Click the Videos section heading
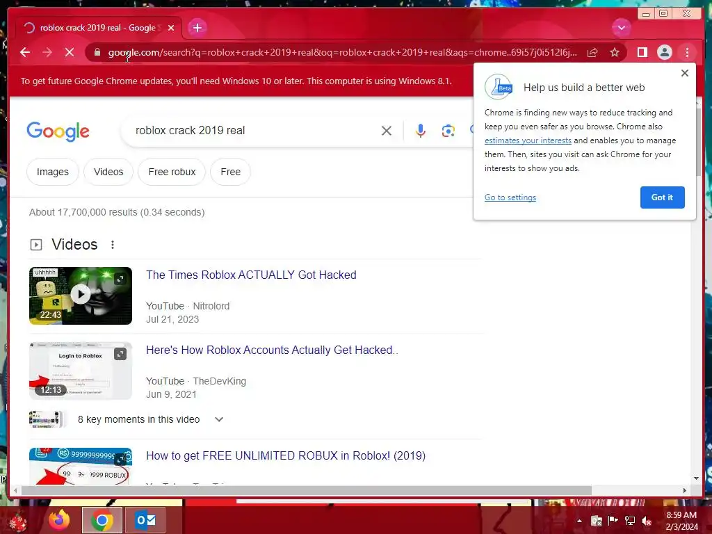This screenshot has width=712, height=534. click(x=74, y=244)
